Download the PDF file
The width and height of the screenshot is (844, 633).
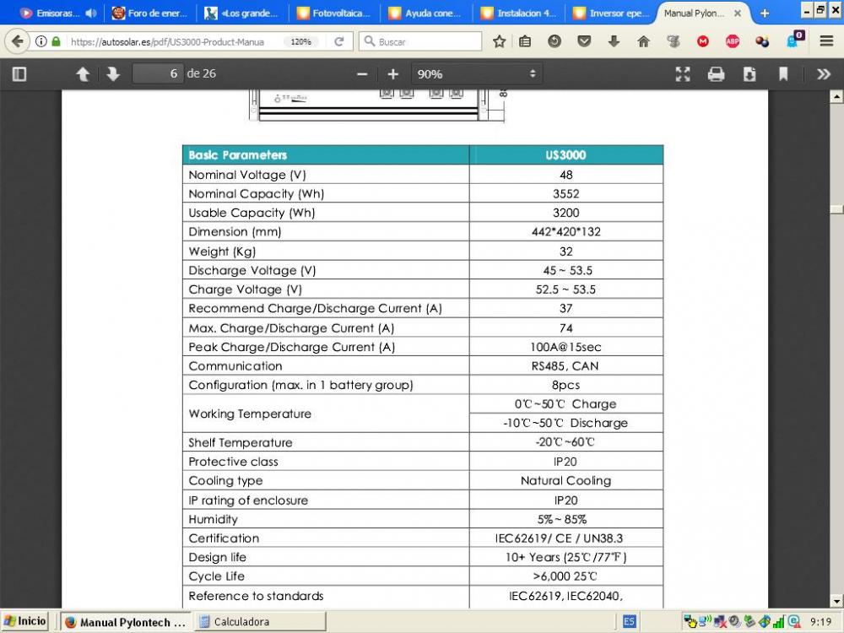[749, 74]
